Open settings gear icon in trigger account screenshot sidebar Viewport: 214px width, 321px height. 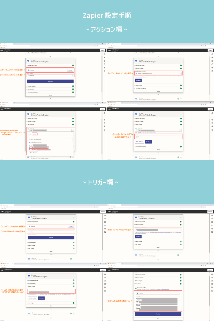(x=212, y=229)
